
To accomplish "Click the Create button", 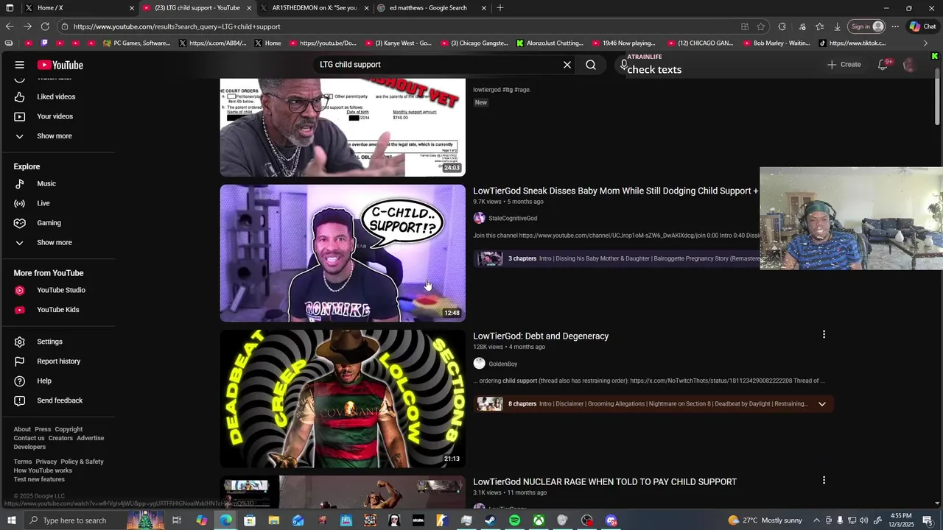I will click(x=844, y=65).
